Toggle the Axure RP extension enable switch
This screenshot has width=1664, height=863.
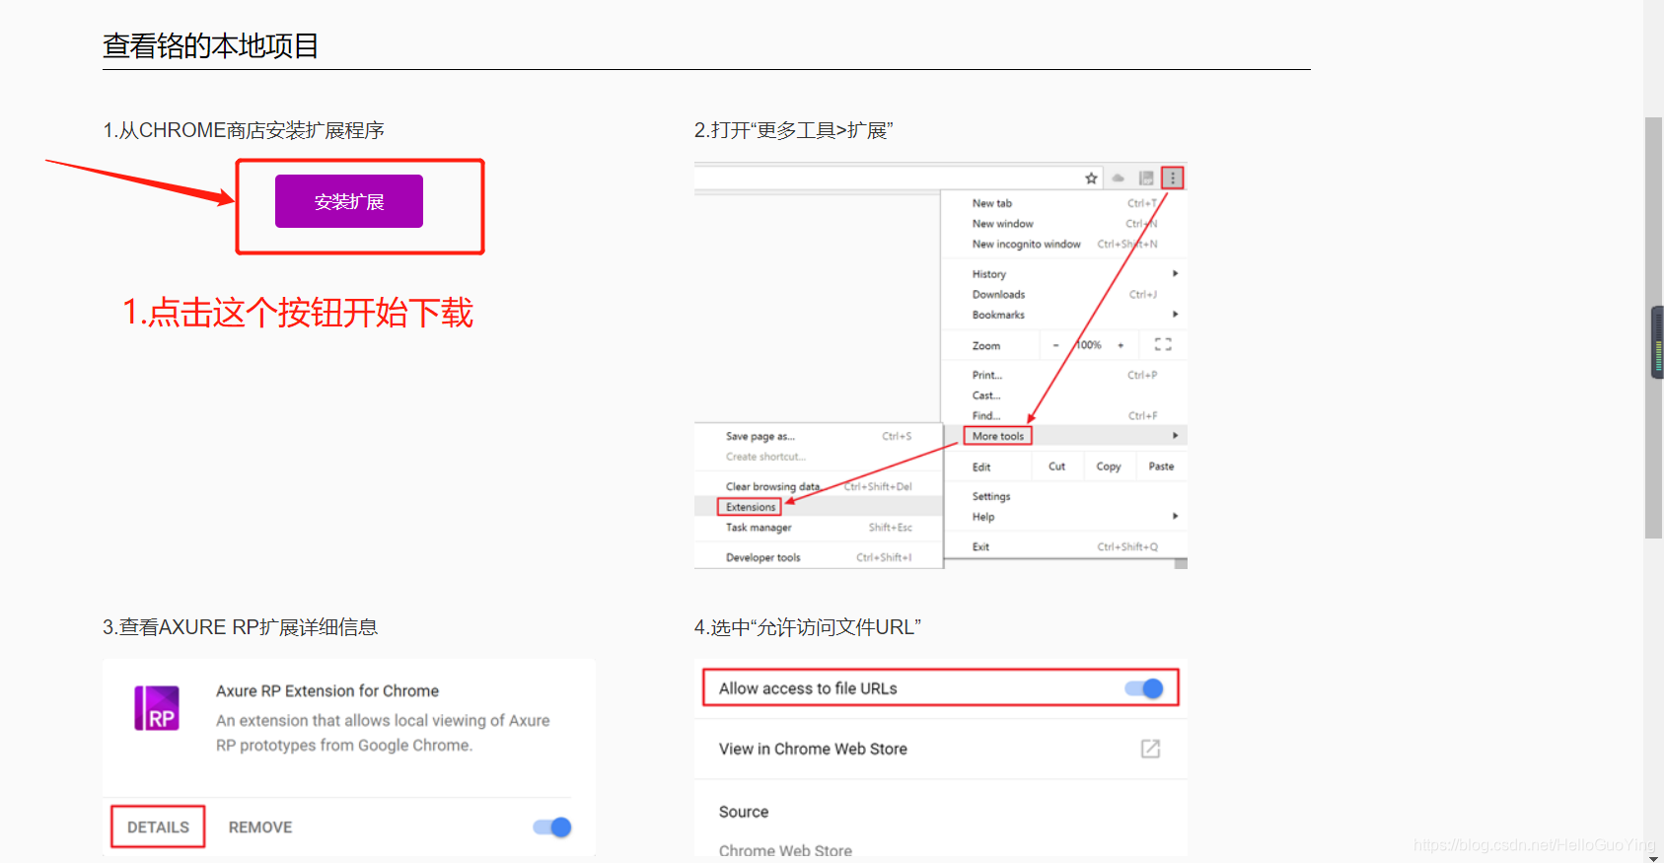(552, 827)
